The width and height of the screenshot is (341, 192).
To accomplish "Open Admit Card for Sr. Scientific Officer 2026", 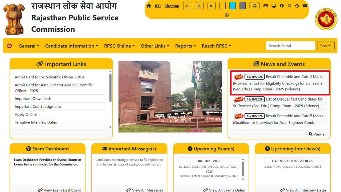I will (x=50, y=77).
